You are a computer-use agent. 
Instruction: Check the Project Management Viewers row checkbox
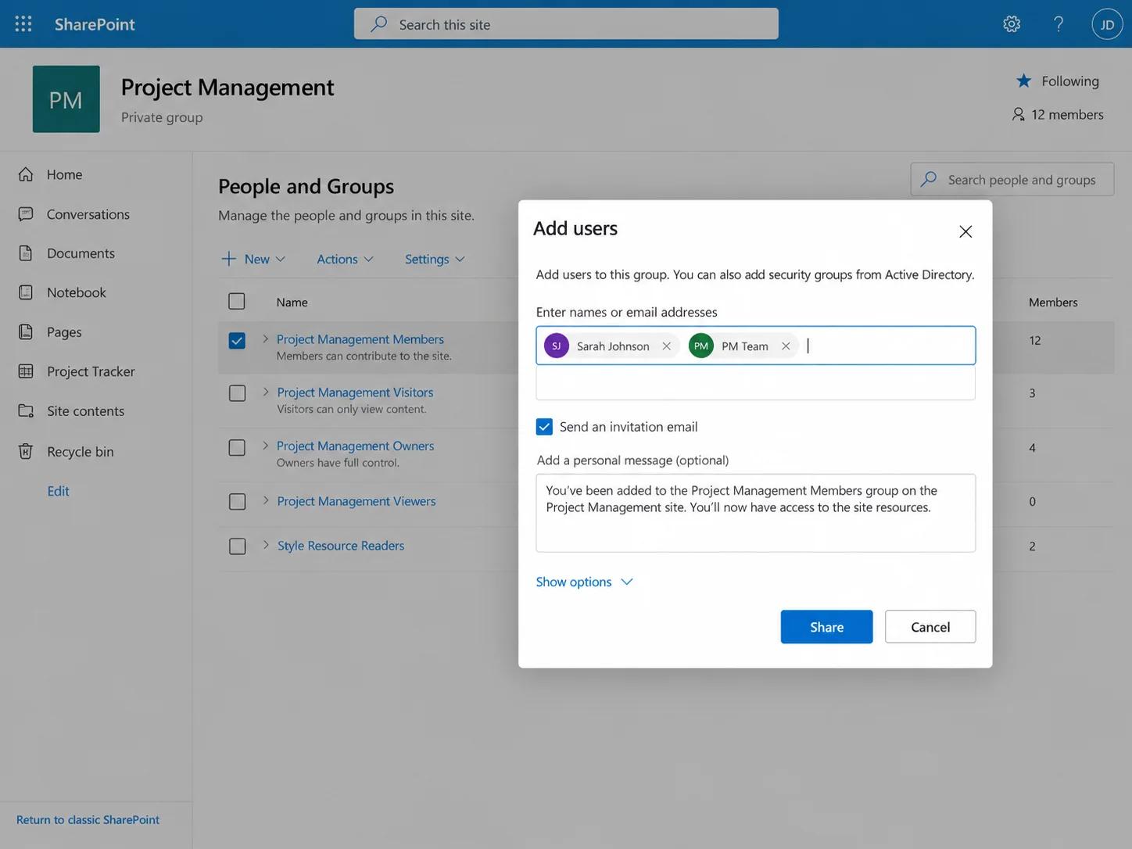tap(237, 501)
